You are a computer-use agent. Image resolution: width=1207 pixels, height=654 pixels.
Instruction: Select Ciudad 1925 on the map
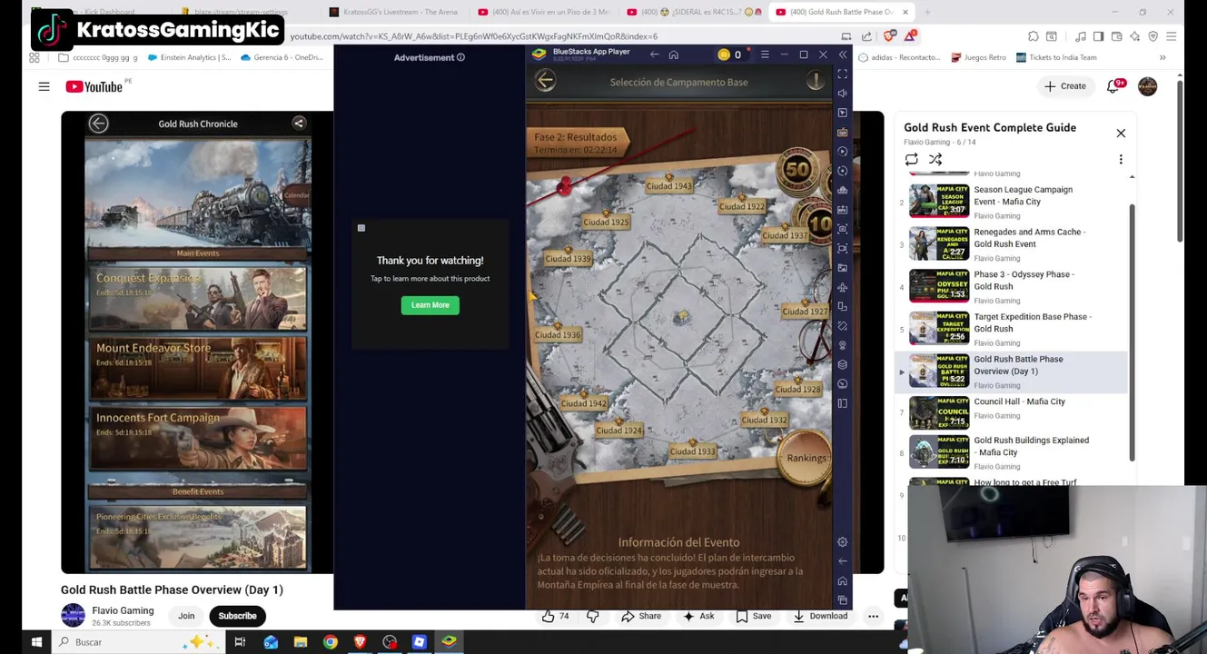click(x=606, y=222)
